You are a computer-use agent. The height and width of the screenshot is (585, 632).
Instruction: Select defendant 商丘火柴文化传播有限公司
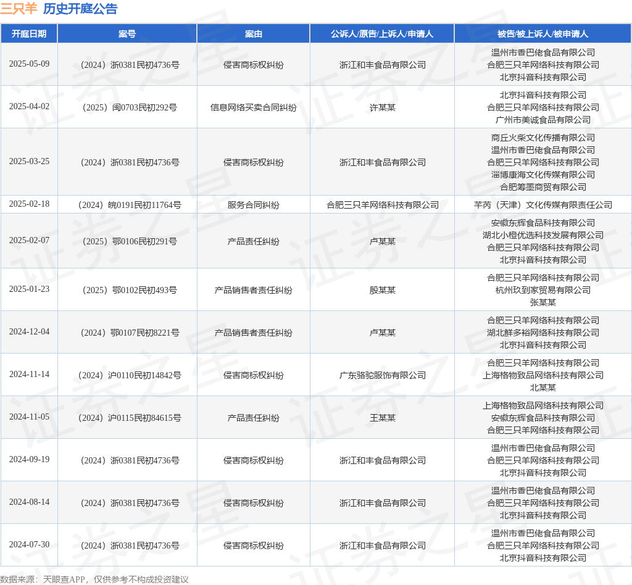pyautogui.click(x=543, y=138)
